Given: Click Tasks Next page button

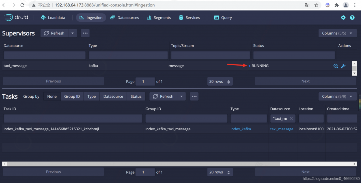Looking at the screenshot, I should (305, 172).
